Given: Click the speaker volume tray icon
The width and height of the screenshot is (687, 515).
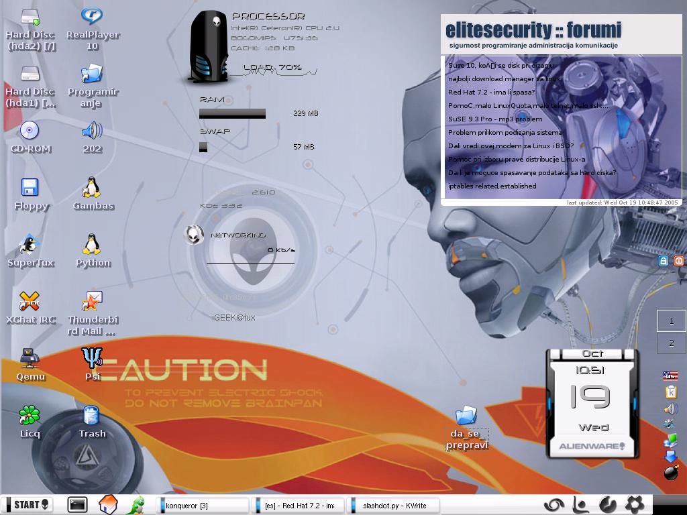Looking at the screenshot, I should coord(670,410).
